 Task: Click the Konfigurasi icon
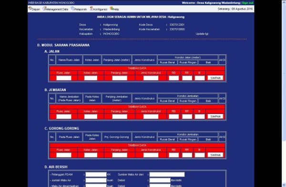(92, 9)
